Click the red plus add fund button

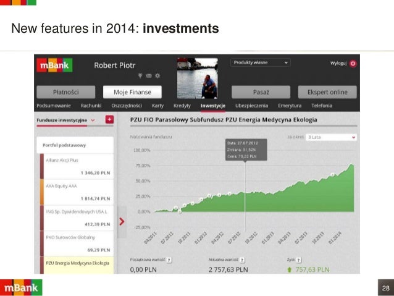tap(109, 120)
